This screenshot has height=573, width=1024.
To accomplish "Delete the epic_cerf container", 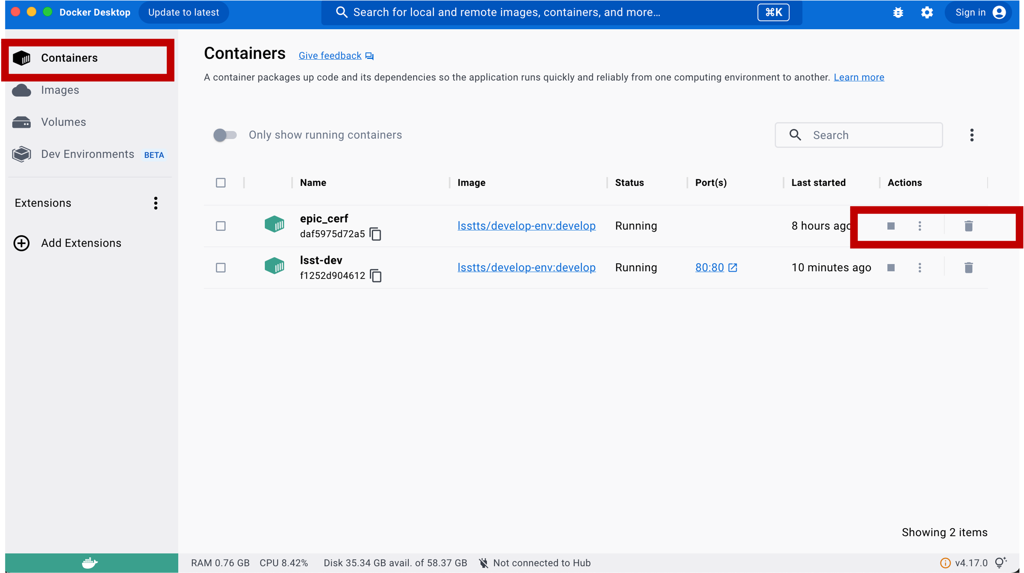I will tap(968, 226).
